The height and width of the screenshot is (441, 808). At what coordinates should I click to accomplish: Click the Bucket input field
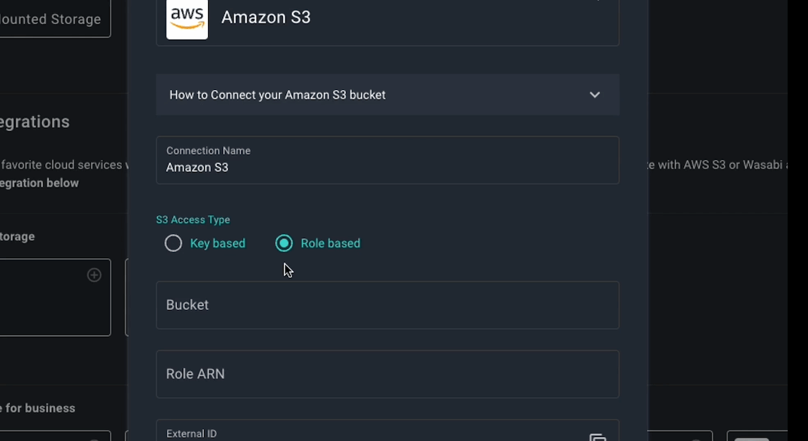(387, 305)
